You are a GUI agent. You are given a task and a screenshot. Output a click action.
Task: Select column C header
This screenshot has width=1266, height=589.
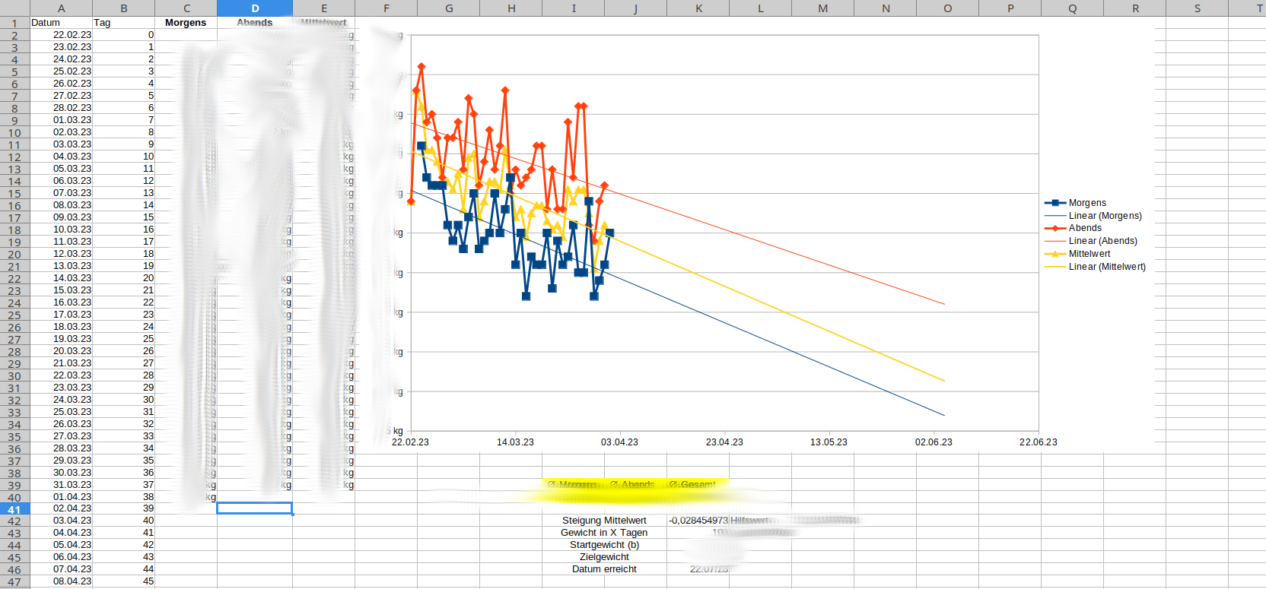coord(186,8)
